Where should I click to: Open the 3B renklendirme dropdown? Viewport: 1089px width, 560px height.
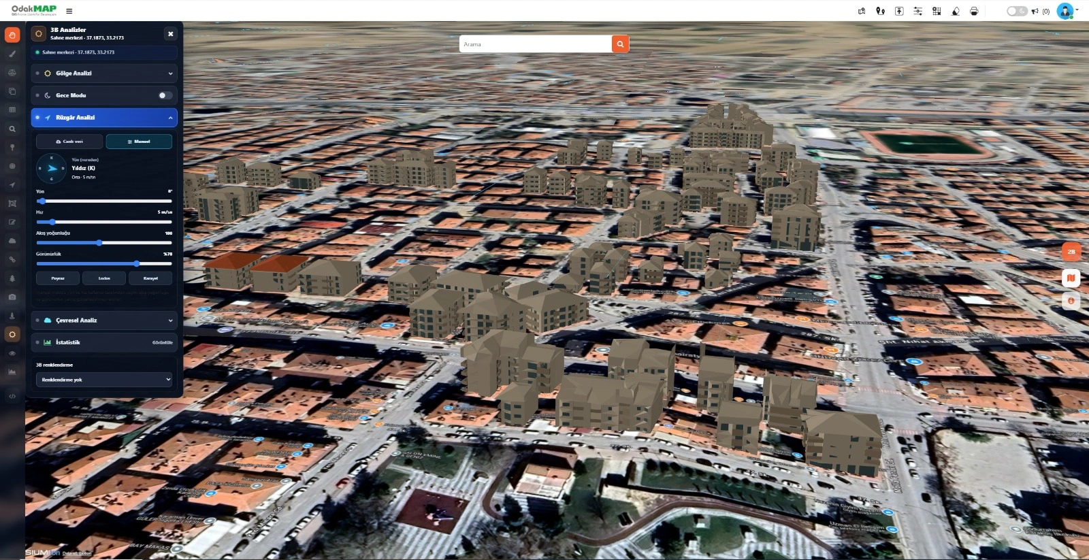click(104, 380)
